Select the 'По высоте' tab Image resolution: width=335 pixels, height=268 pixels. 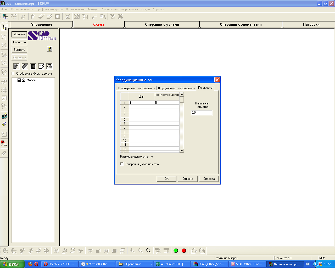[x=205, y=88]
